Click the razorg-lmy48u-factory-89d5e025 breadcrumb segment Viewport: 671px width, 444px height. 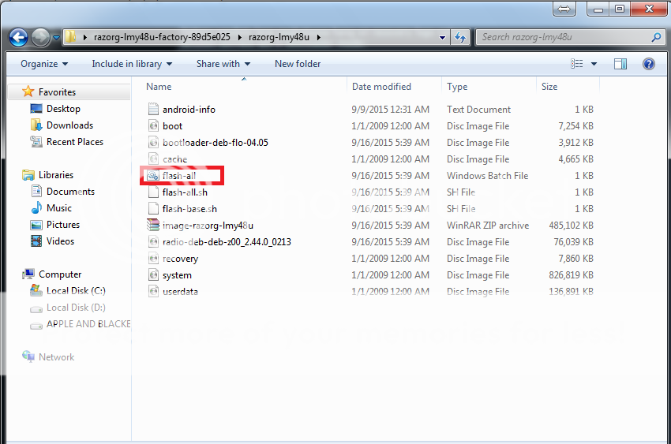click(160, 37)
